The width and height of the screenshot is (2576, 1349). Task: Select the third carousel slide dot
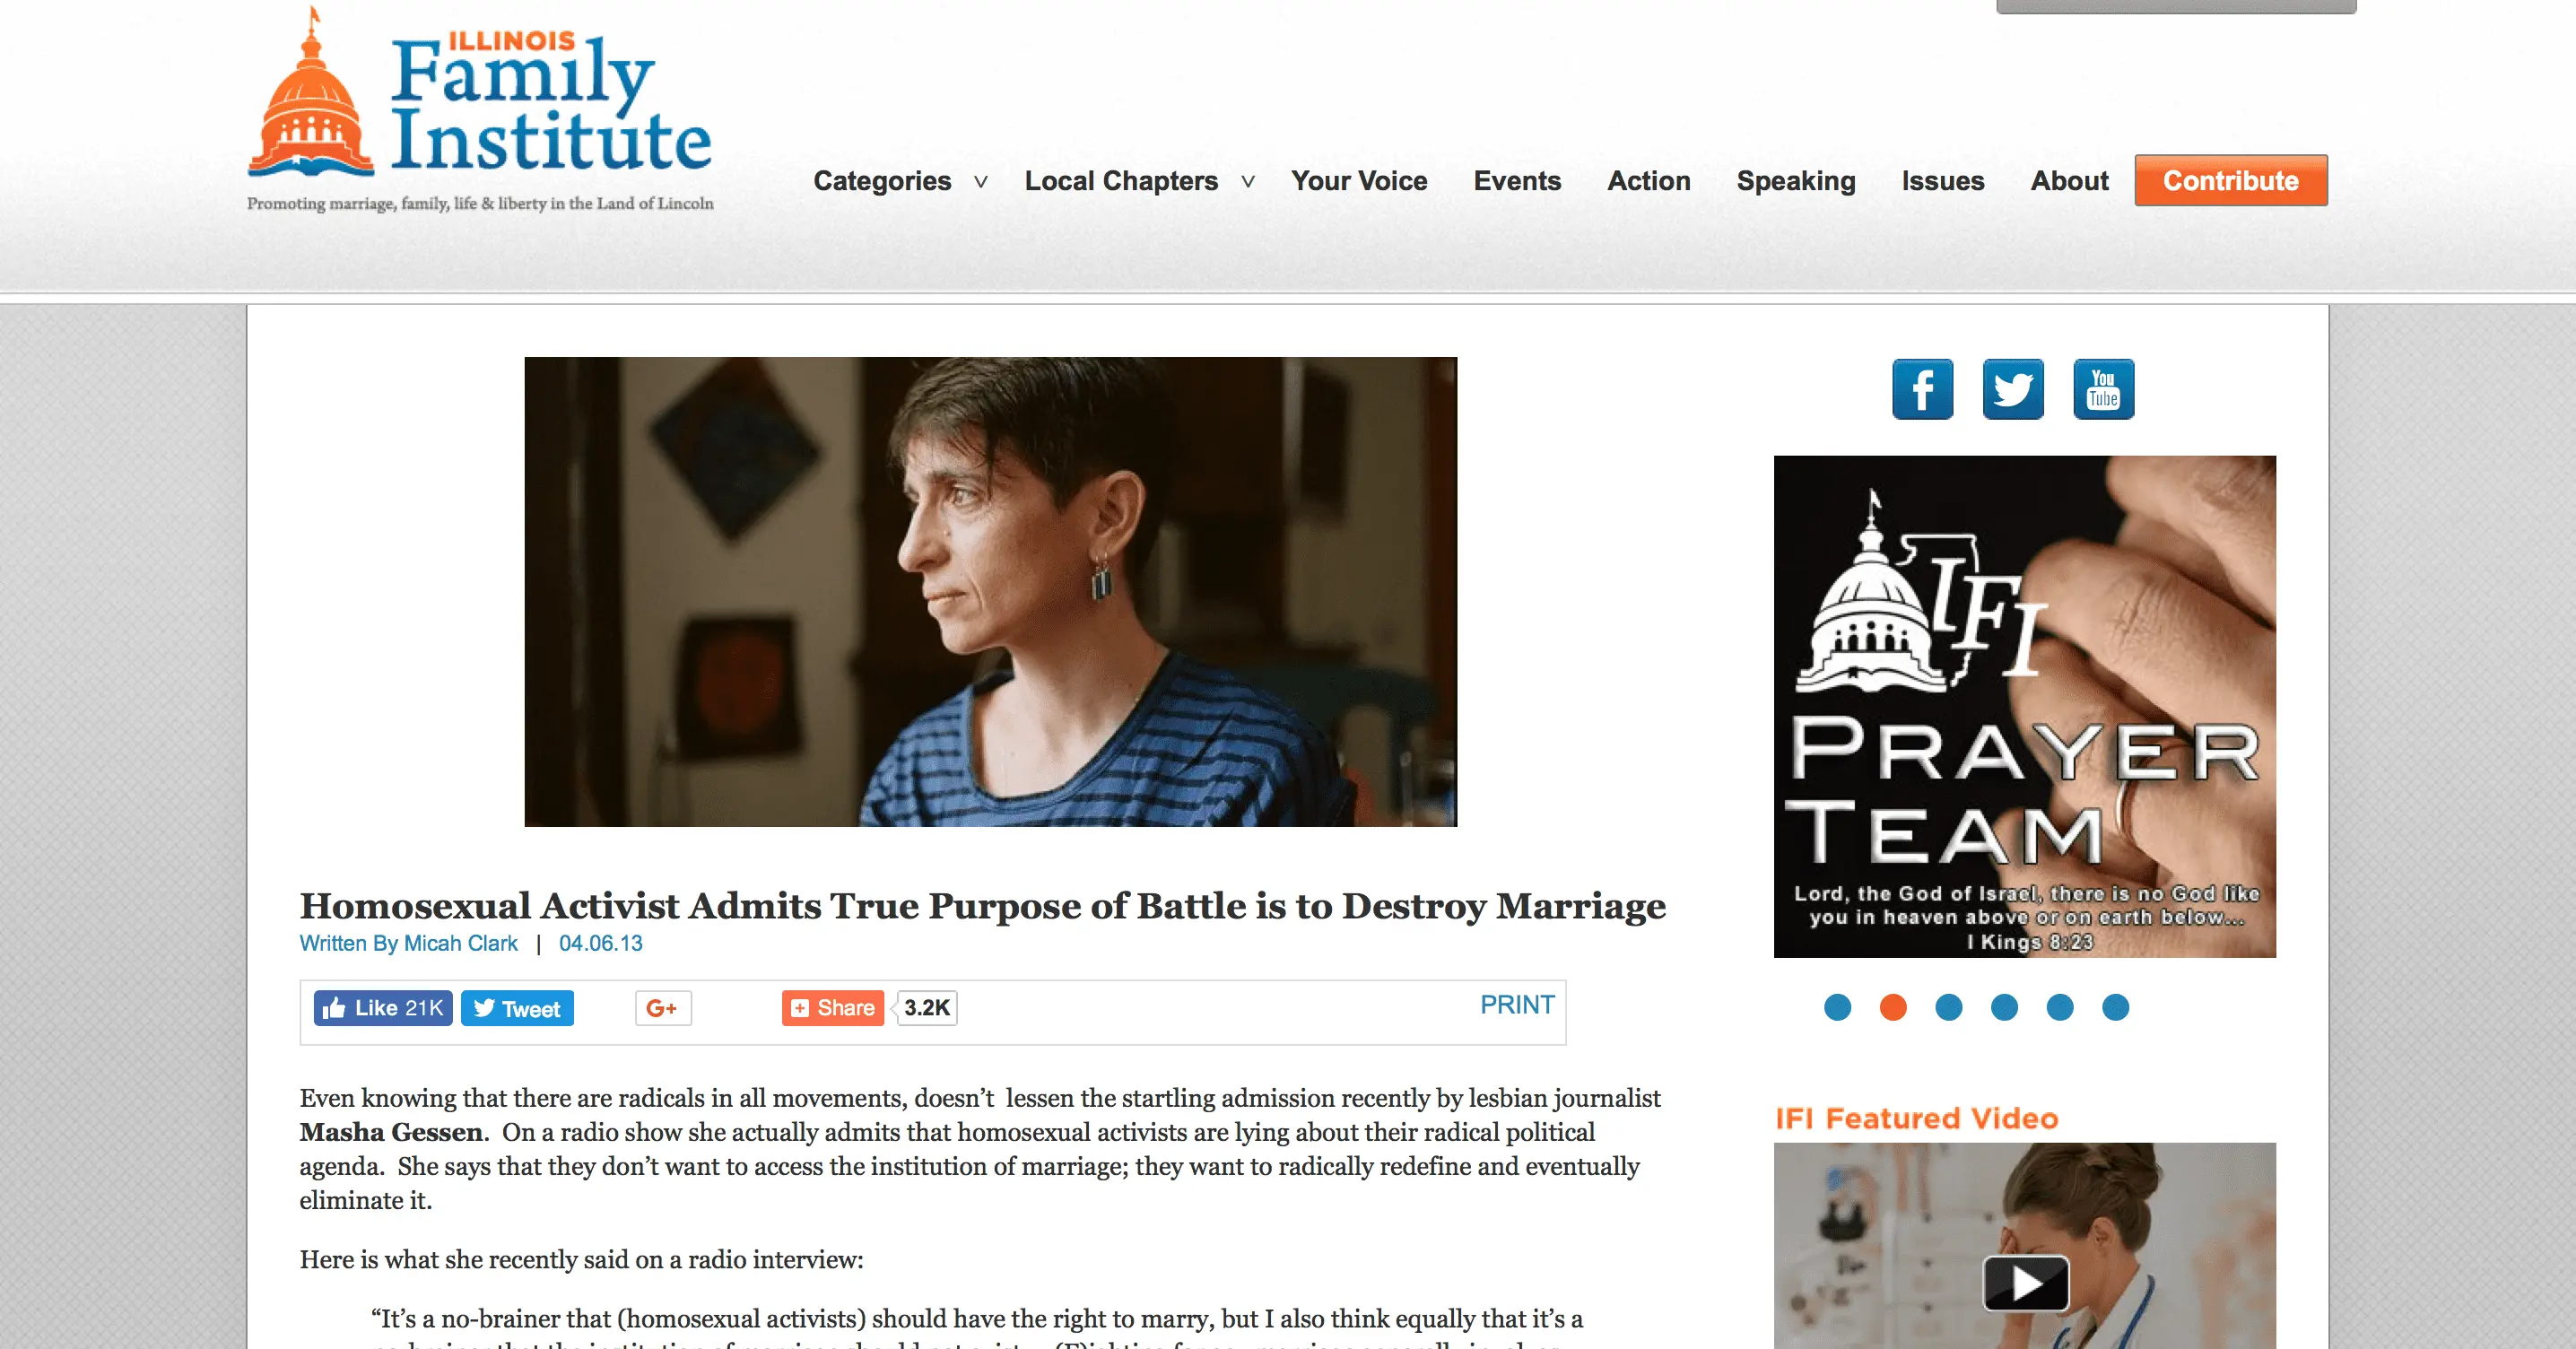point(1949,1007)
